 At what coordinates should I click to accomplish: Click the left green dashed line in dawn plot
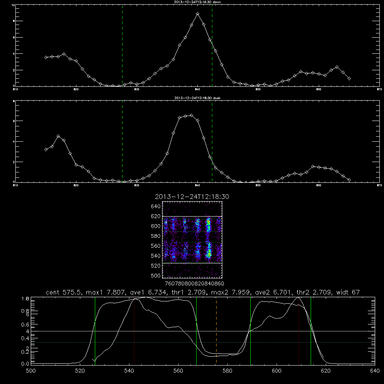coord(122,46)
